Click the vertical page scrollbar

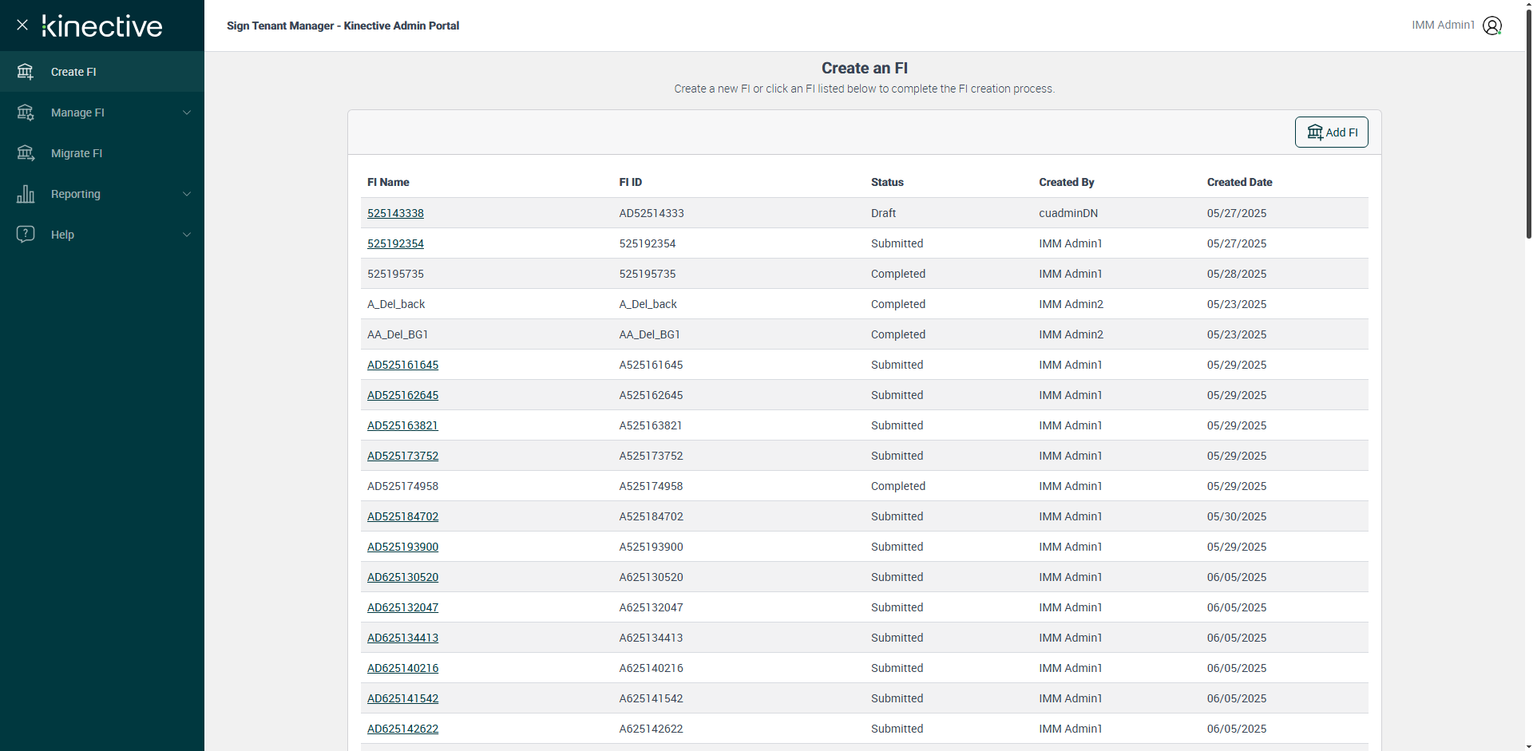[1528, 120]
